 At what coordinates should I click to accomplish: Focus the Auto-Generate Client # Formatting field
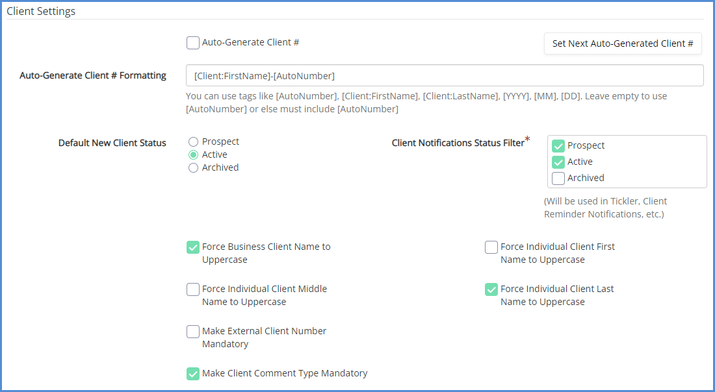coord(445,75)
